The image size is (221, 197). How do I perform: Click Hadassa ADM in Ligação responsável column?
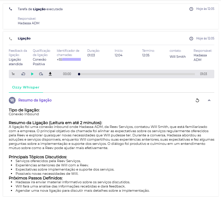(200, 57)
